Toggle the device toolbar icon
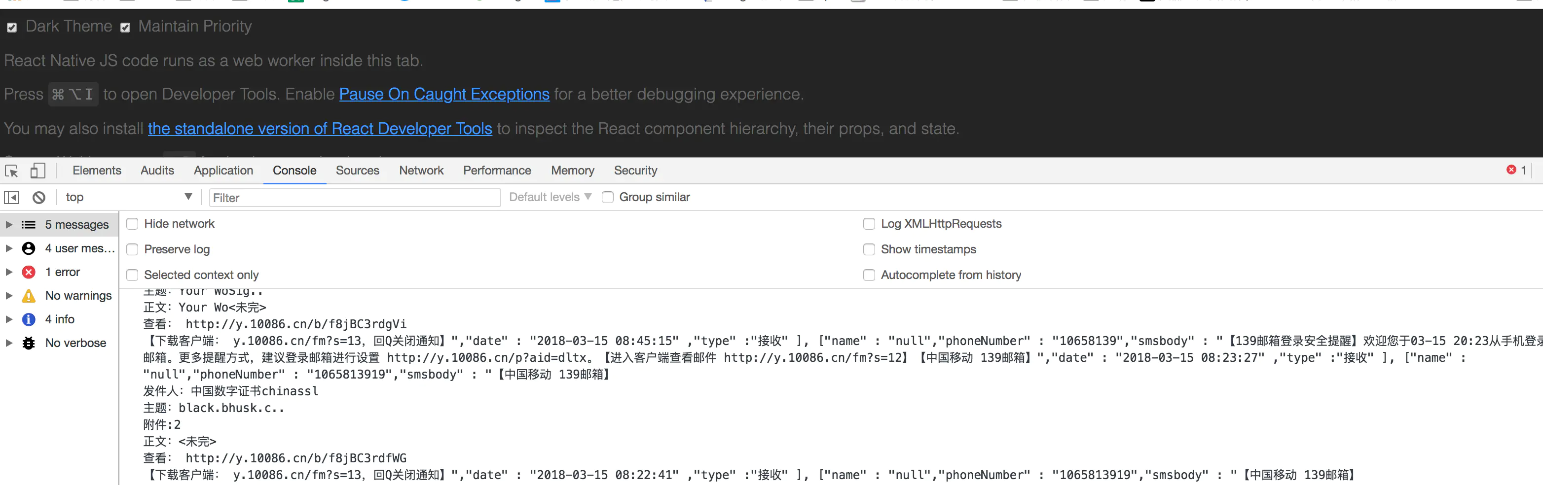The image size is (1543, 485). click(x=37, y=171)
